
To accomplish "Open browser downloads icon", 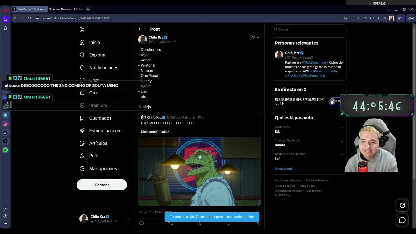I will point(379,18).
